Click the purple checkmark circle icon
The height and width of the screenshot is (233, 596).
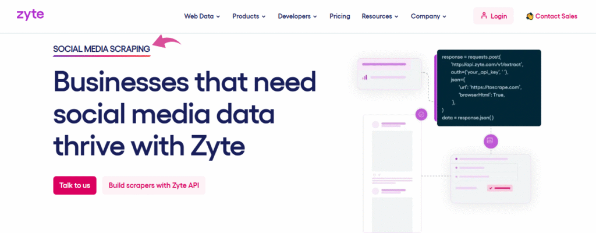click(421, 115)
